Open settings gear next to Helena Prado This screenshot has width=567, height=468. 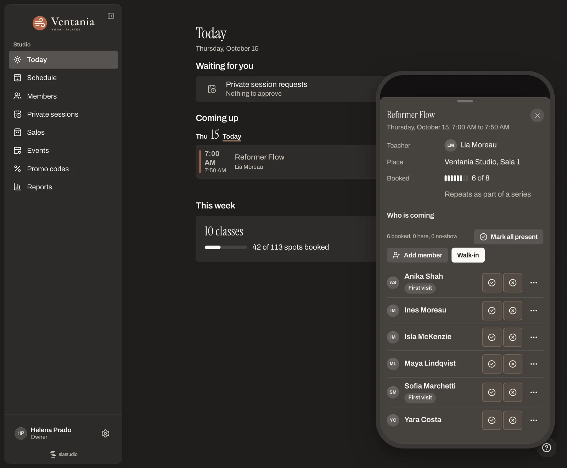(x=105, y=433)
